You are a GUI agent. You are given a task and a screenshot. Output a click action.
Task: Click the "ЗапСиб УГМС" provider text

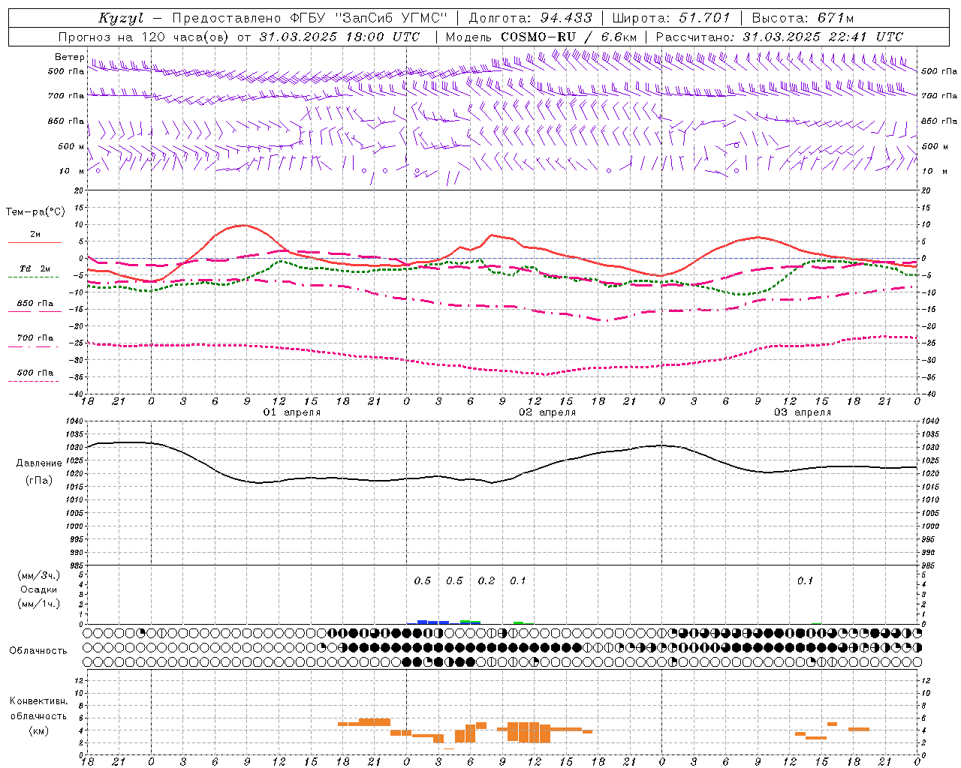pos(390,18)
